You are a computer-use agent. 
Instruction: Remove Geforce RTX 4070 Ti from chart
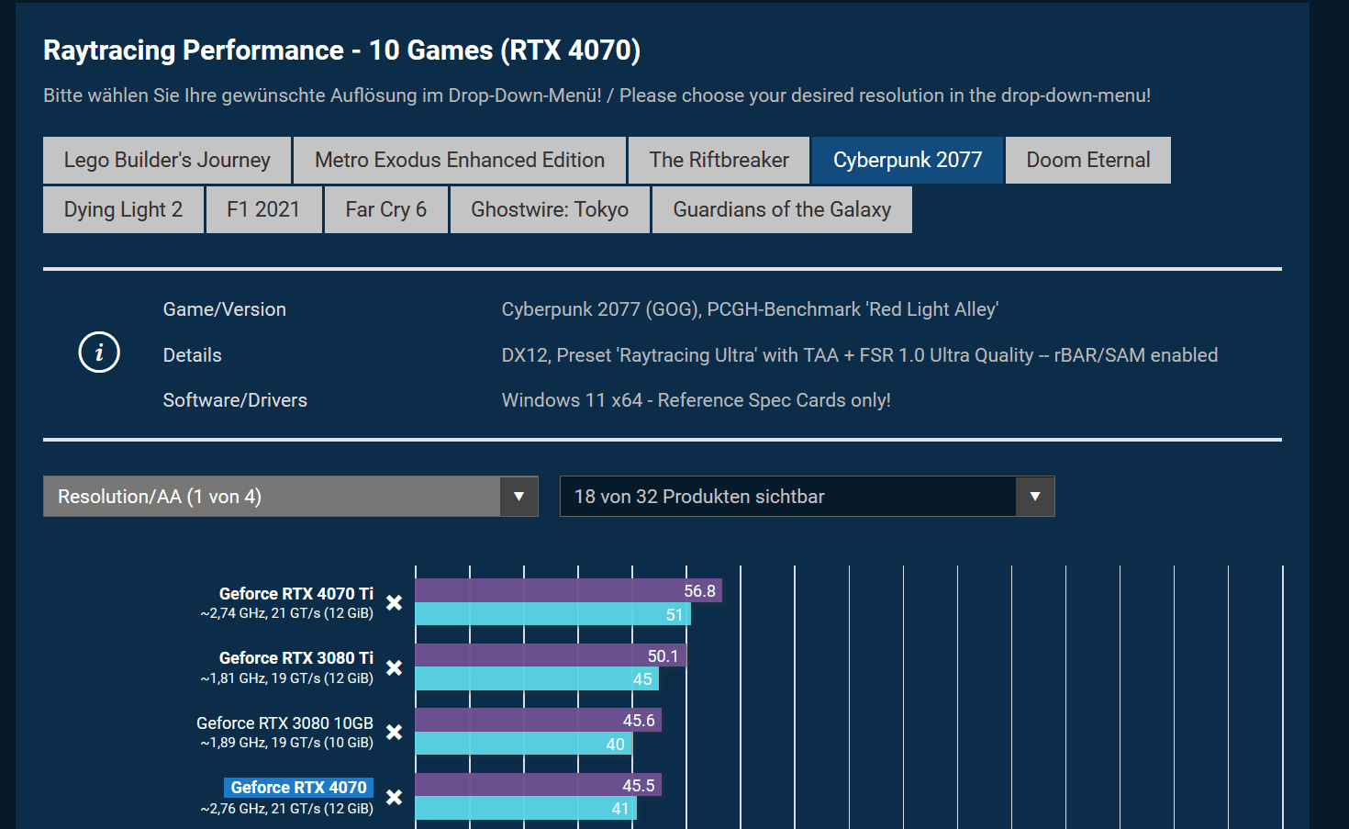pos(394,603)
